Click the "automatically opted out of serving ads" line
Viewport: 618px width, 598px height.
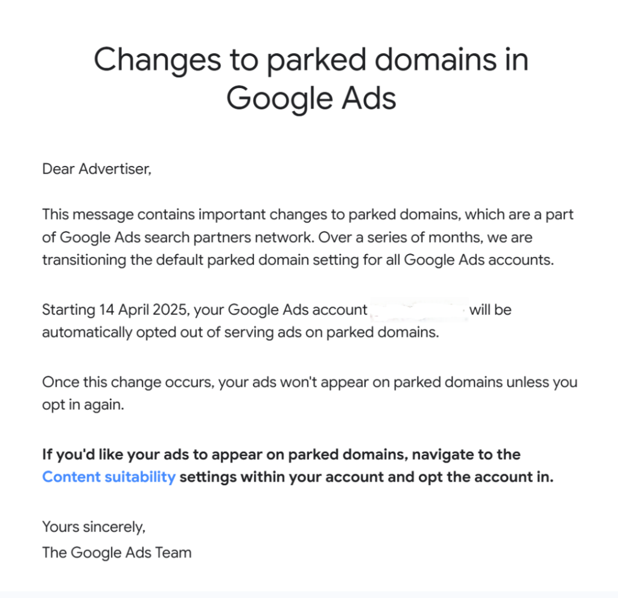(x=240, y=332)
